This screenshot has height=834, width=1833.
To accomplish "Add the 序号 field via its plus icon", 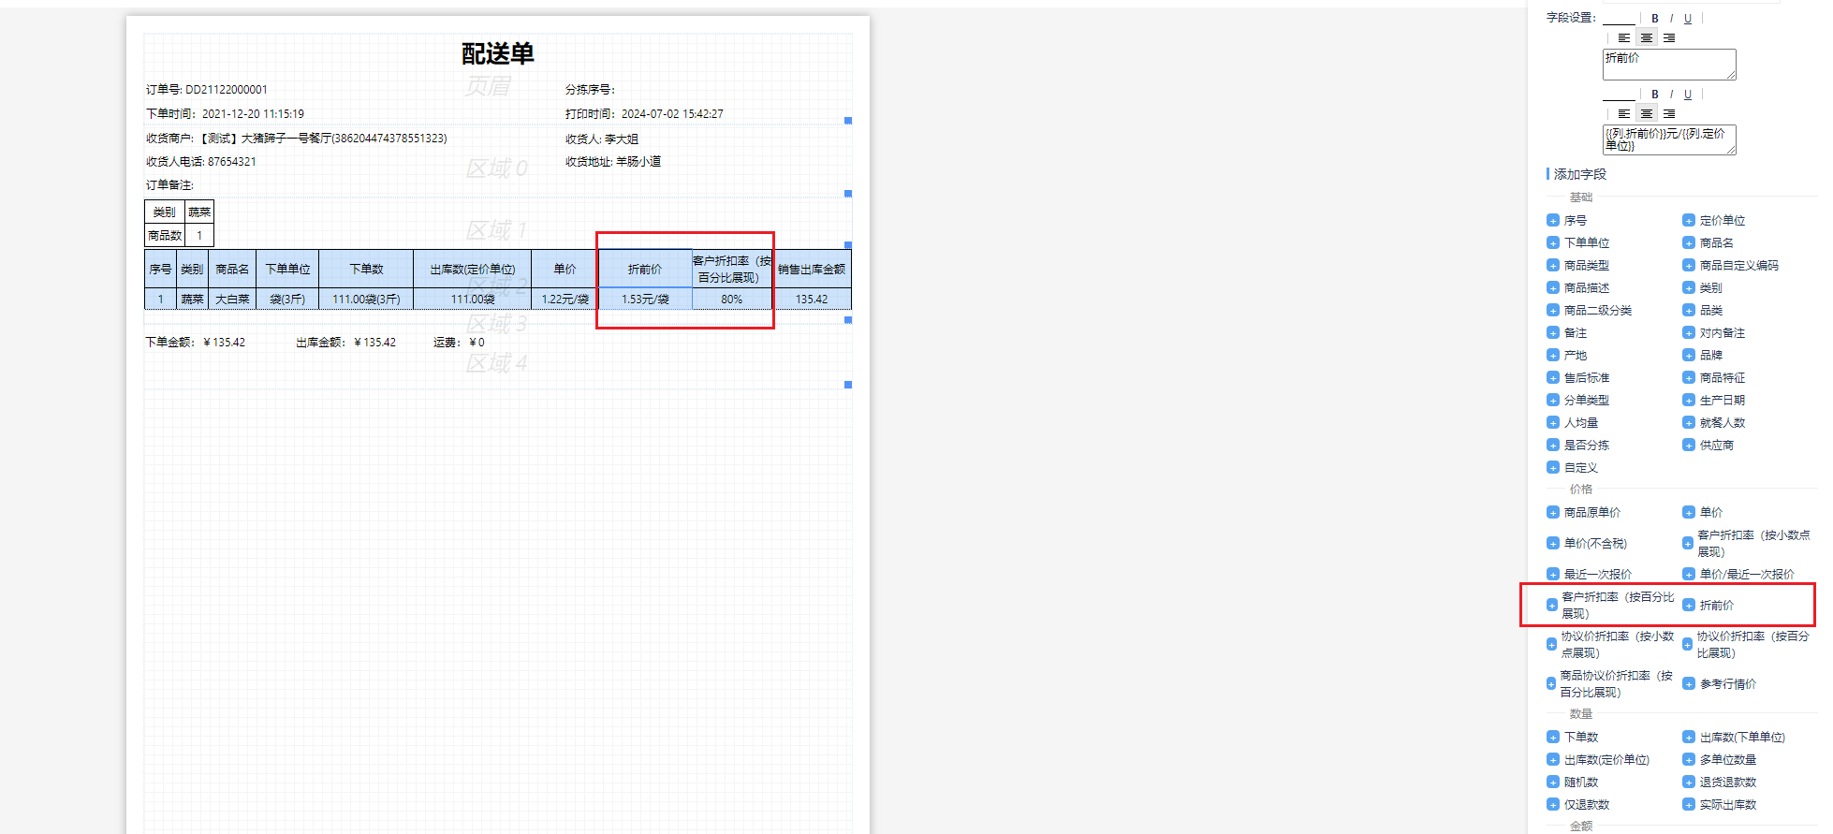I will (1553, 221).
